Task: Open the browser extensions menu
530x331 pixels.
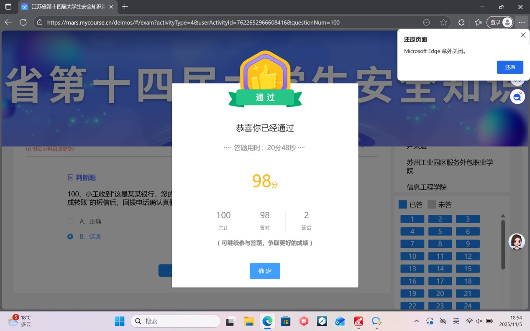Action: (x=461, y=23)
